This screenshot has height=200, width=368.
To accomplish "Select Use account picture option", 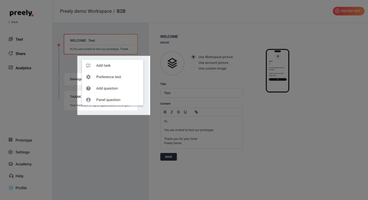I will (x=194, y=63).
